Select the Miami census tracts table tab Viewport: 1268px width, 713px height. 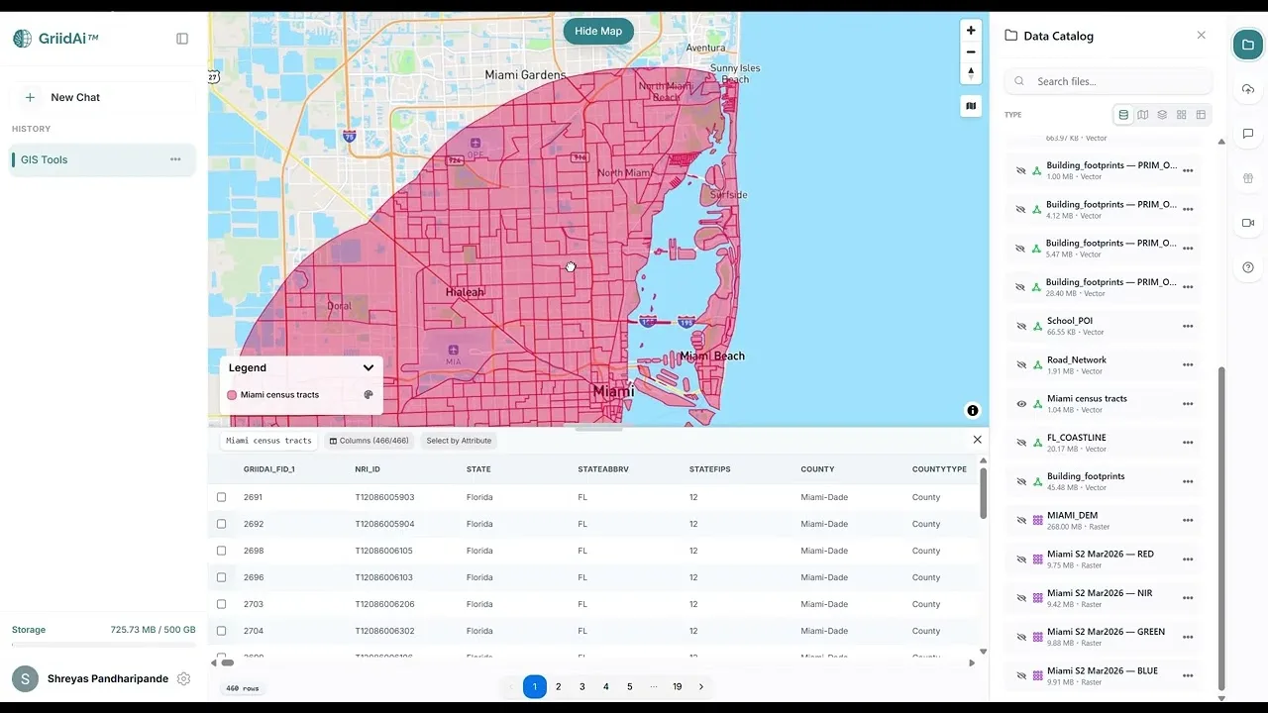[x=268, y=441]
